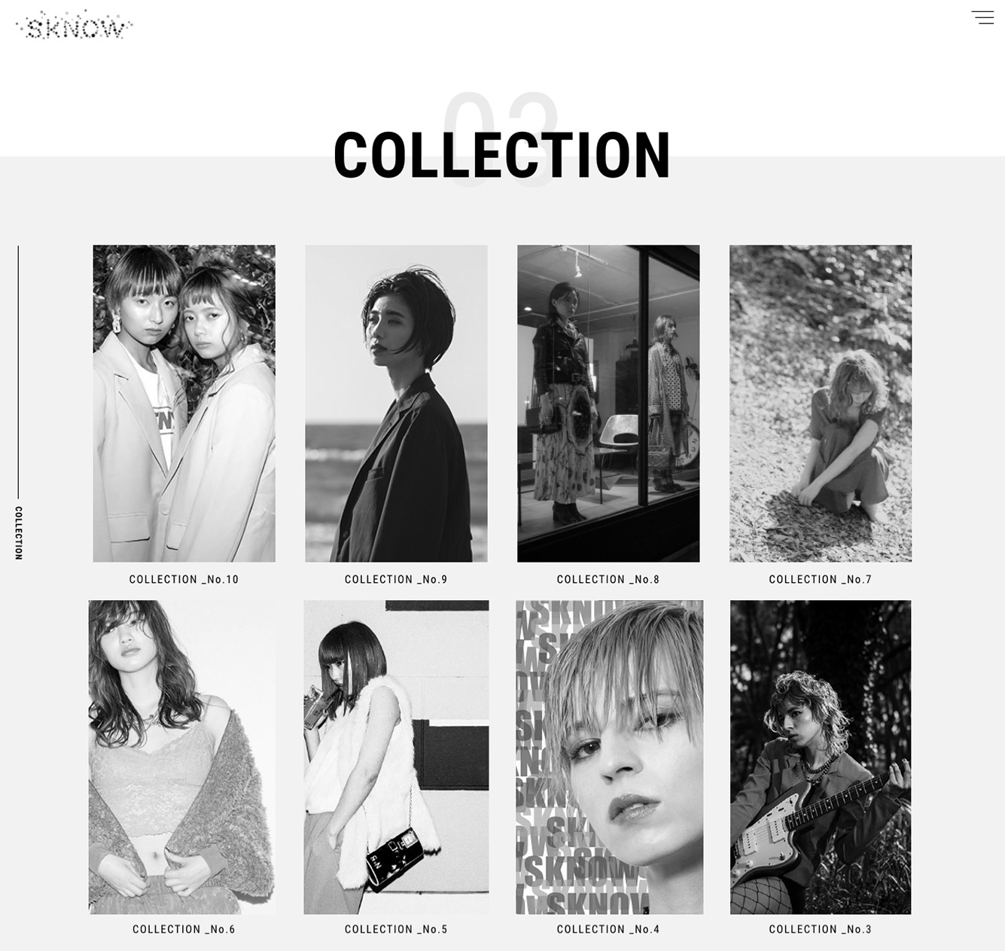Image resolution: width=1005 pixels, height=951 pixels.
Task: Click the large COLLECTION page heading
Action: click(x=502, y=156)
